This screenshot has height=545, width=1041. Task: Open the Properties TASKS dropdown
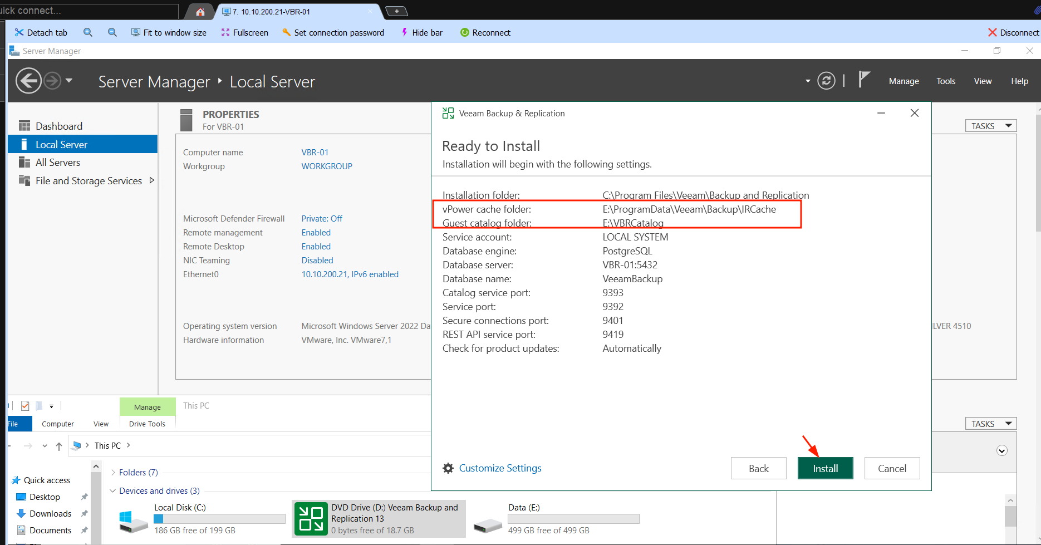pyautogui.click(x=991, y=126)
